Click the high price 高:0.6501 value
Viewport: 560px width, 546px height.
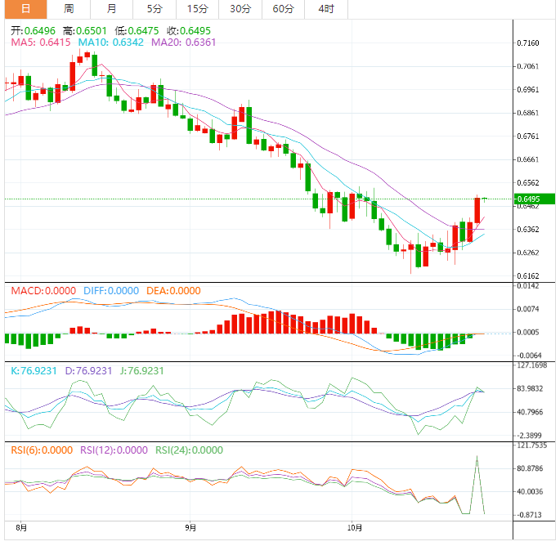pos(85,31)
